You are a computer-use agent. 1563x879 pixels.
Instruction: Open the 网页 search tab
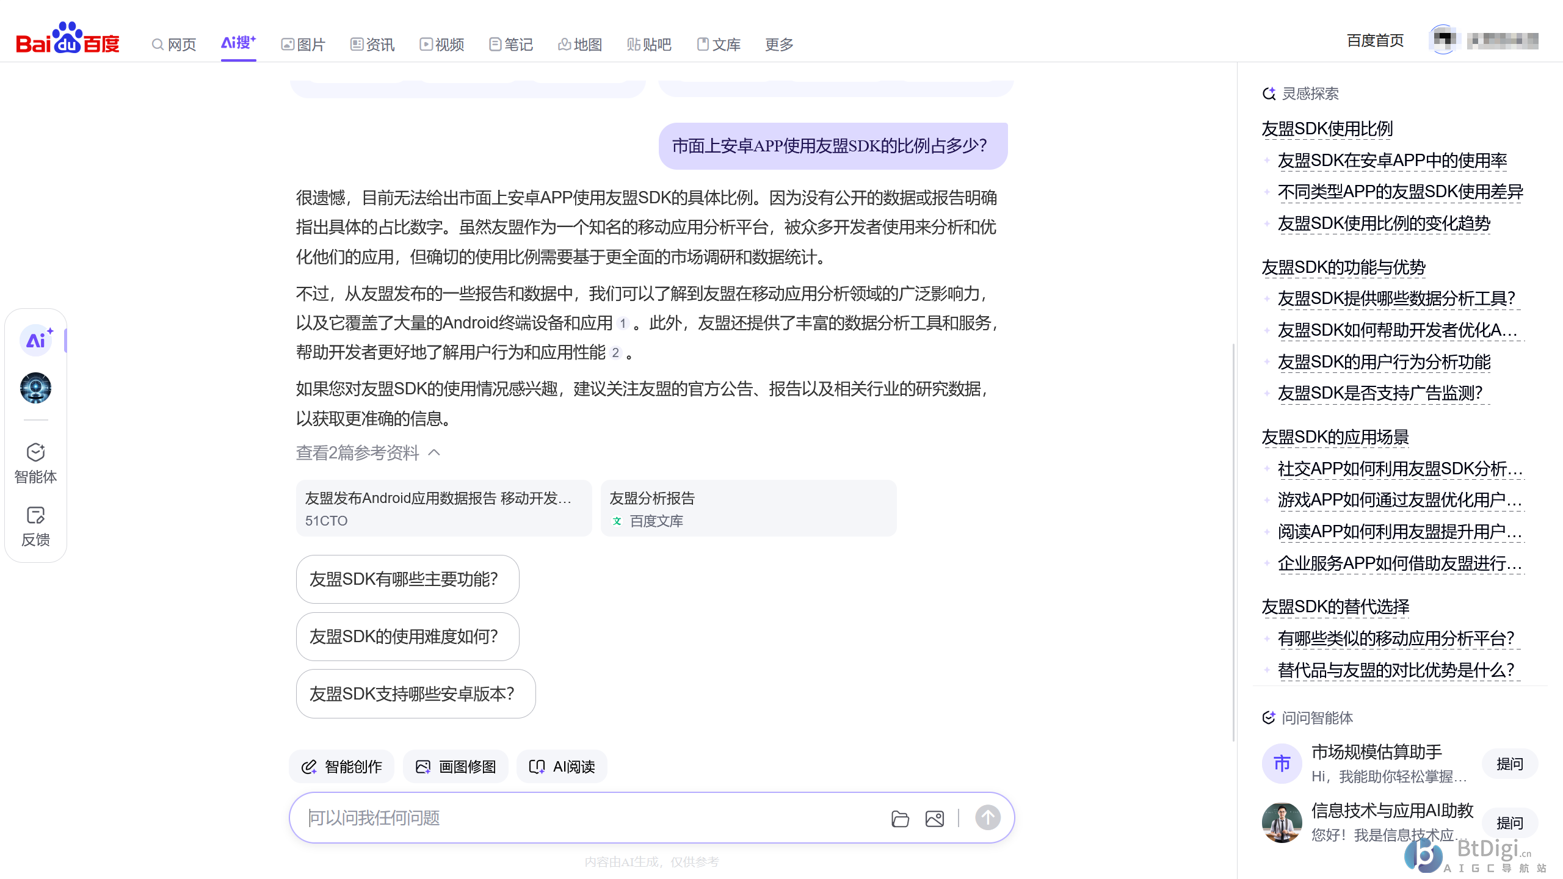point(174,45)
